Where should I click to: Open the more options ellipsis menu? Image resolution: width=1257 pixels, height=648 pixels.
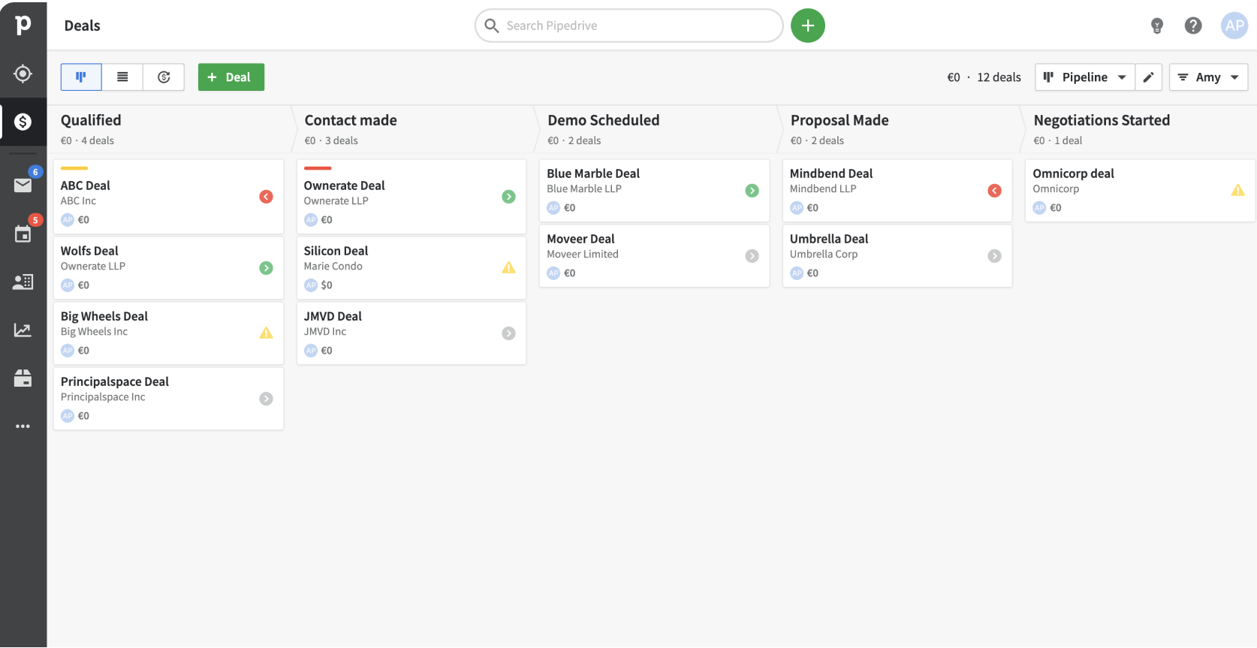(23, 426)
